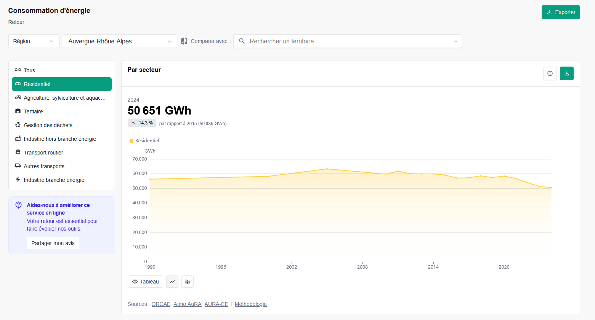Viewport: 595px width, 320px height.
Task: Click the compare icon beside Comparer avec
Action: click(x=184, y=41)
